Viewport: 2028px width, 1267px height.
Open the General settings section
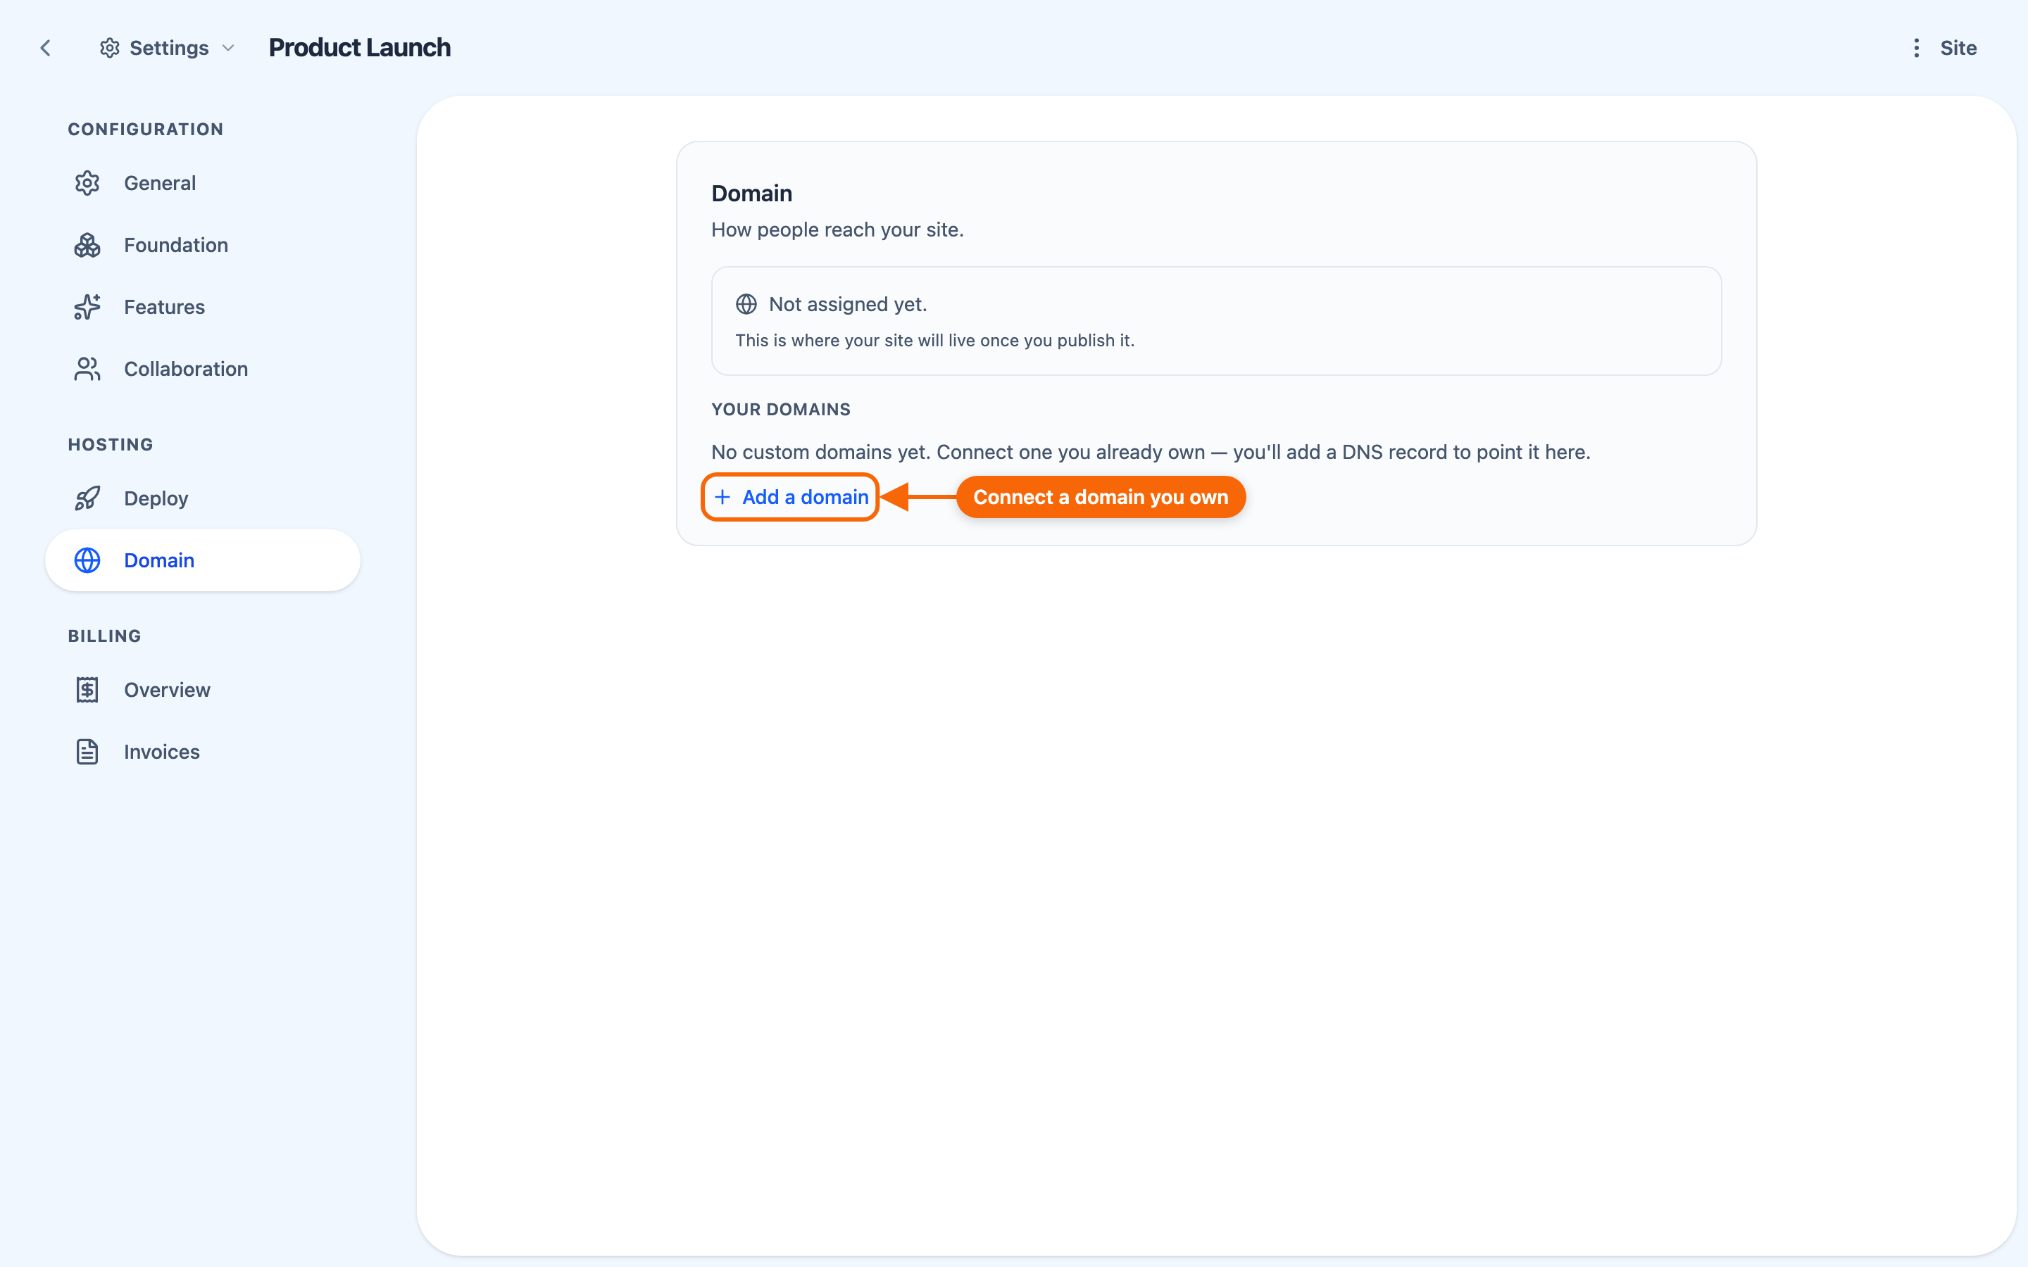[203, 183]
